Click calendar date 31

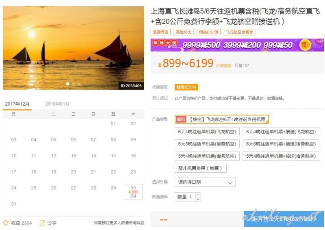coord(14,204)
